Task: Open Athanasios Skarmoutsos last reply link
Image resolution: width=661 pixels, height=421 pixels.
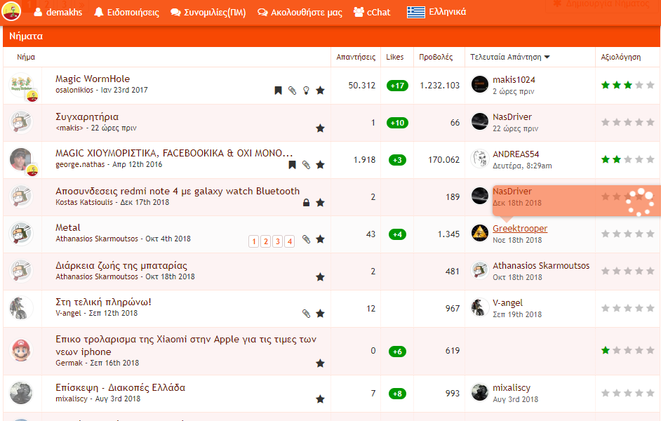Action: pyautogui.click(x=541, y=266)
